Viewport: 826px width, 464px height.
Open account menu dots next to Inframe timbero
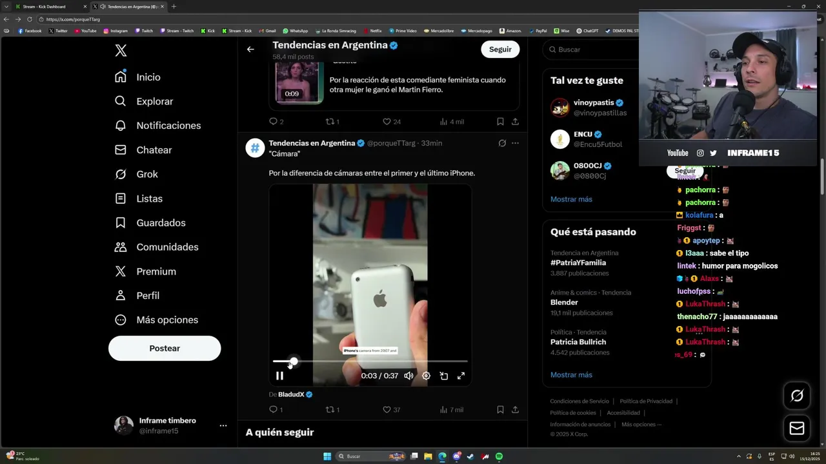click(x=223, y=425)
